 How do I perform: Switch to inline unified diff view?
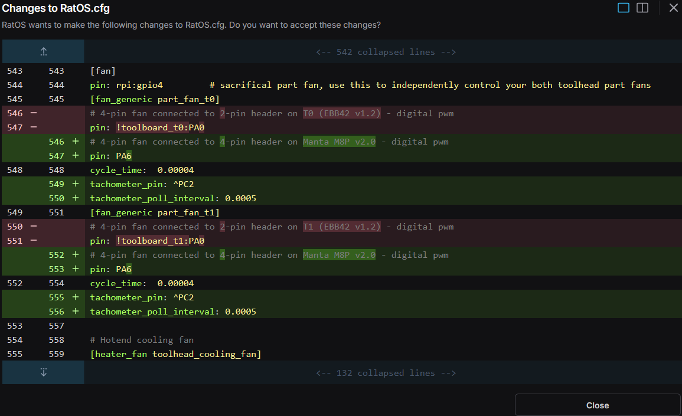click(x=624, y=8)
